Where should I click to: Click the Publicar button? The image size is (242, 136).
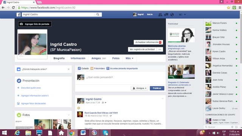tap(157, 88)
